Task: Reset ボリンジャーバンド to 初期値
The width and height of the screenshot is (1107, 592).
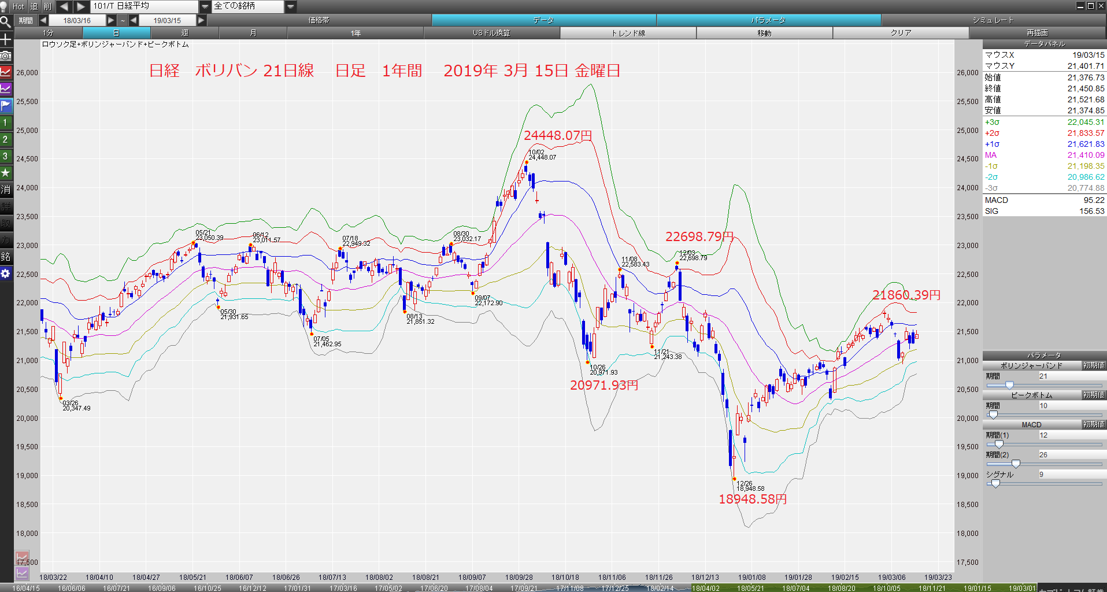Action: pos(1094,365)
